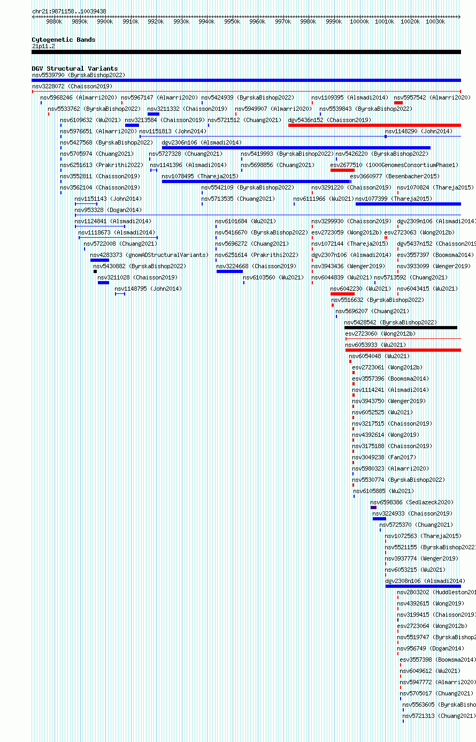Click the 9950k ruler position label
This screenshot has width=476, height=742.
point(233,22)
